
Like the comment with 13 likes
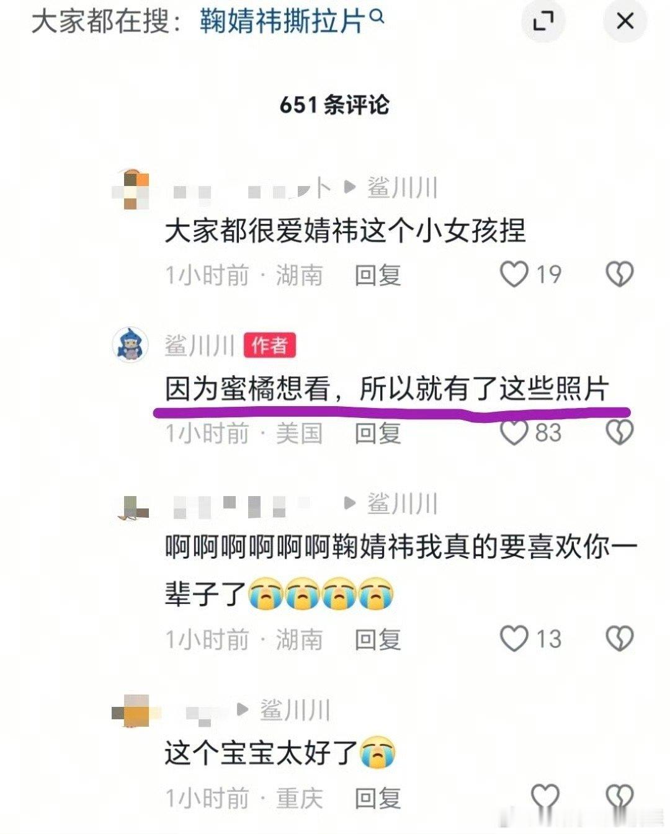pos(514,639)
